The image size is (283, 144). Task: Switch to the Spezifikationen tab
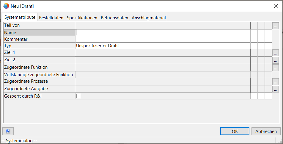point(82,18)
